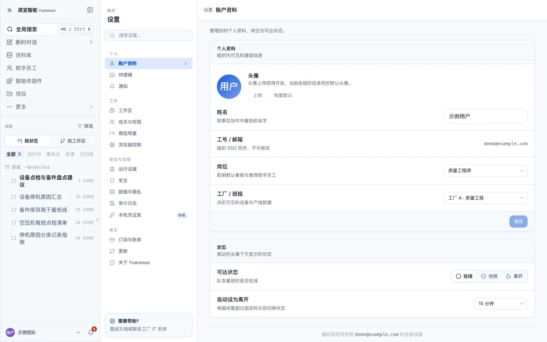Click 恢复默认 for the avatar
This screenshot has height=342, width=547.
283,95
